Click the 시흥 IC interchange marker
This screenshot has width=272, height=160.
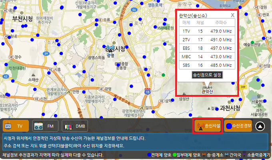click(x=50, y=70)
